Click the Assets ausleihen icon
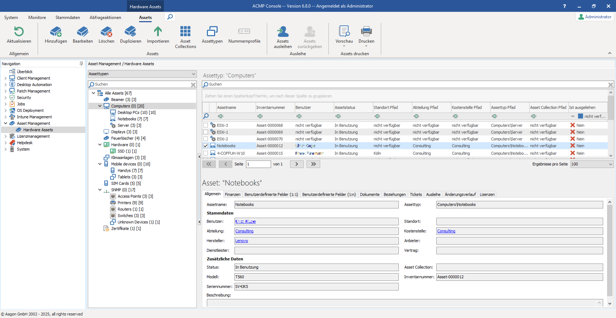 tap(283, 32)
